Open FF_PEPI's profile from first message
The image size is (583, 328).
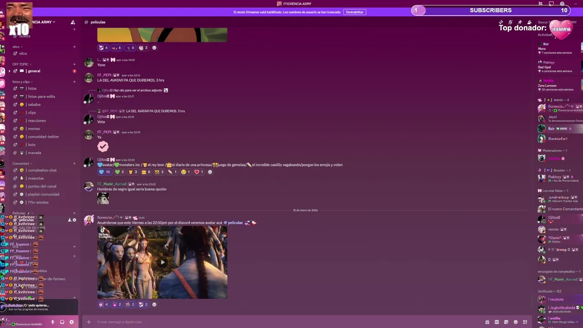[x=104, y=75]
